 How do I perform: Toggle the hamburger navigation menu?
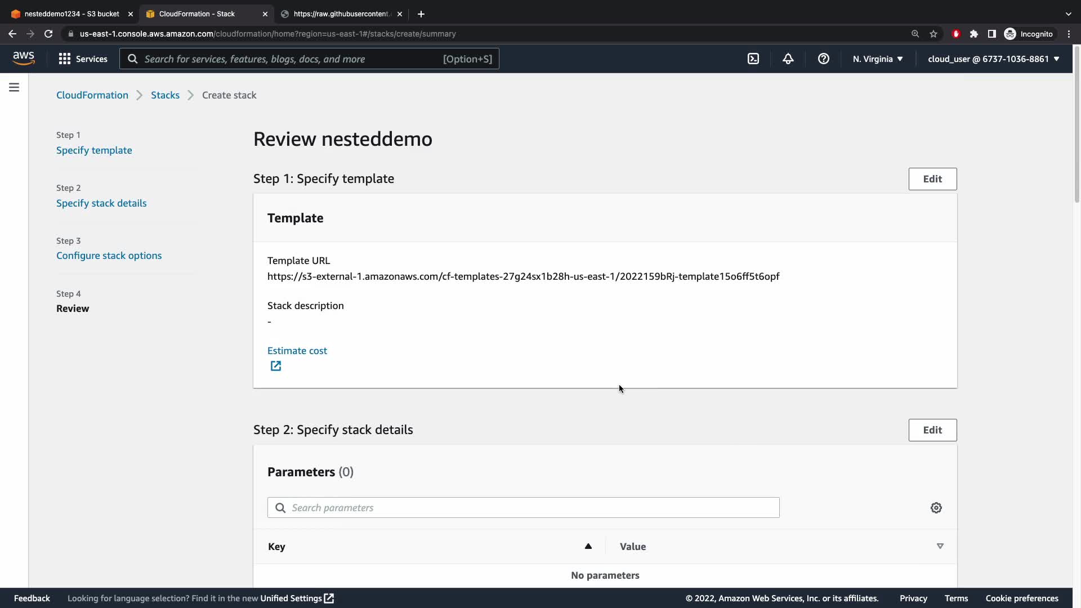[14, 87]
